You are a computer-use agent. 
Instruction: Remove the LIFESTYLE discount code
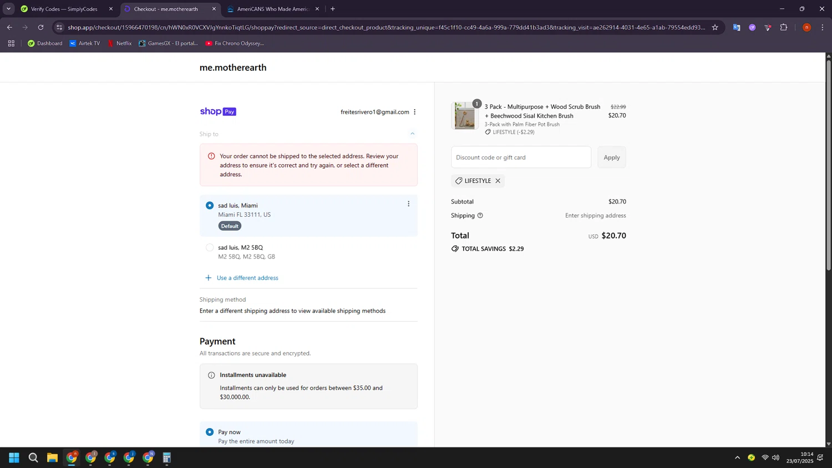point(498,181)
